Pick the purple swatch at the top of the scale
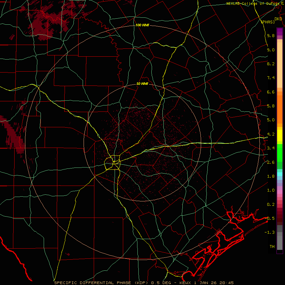This screenshot has height=285, width=285. [x=280, y=30]
